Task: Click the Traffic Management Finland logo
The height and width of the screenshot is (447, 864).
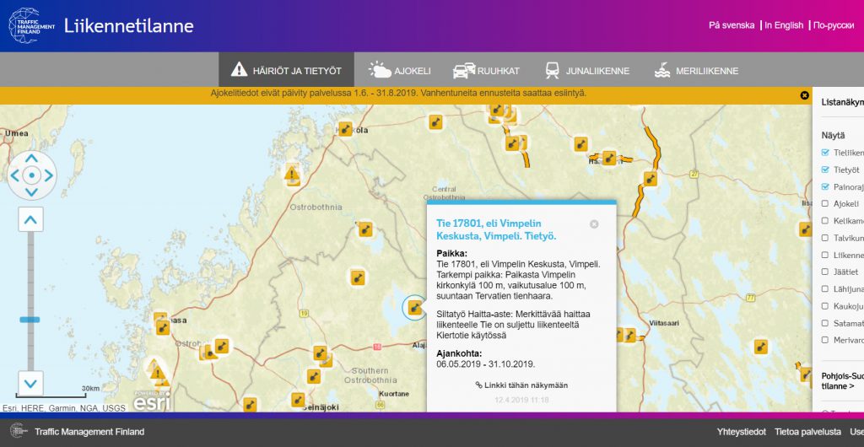Action: point(31,25)
